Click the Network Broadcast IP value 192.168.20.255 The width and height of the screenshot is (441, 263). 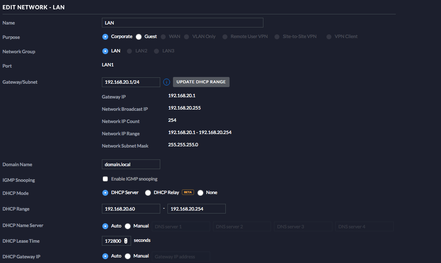(184, 108)
